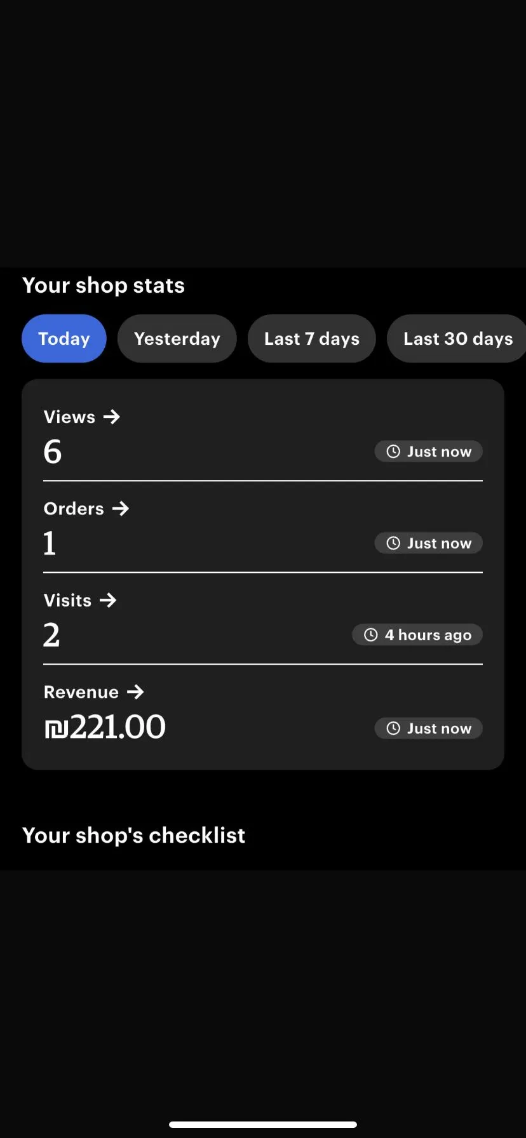Tap the arrow icon beside Orders
526x1138 pixels.
pyautogui.click(x=121, y=509)
